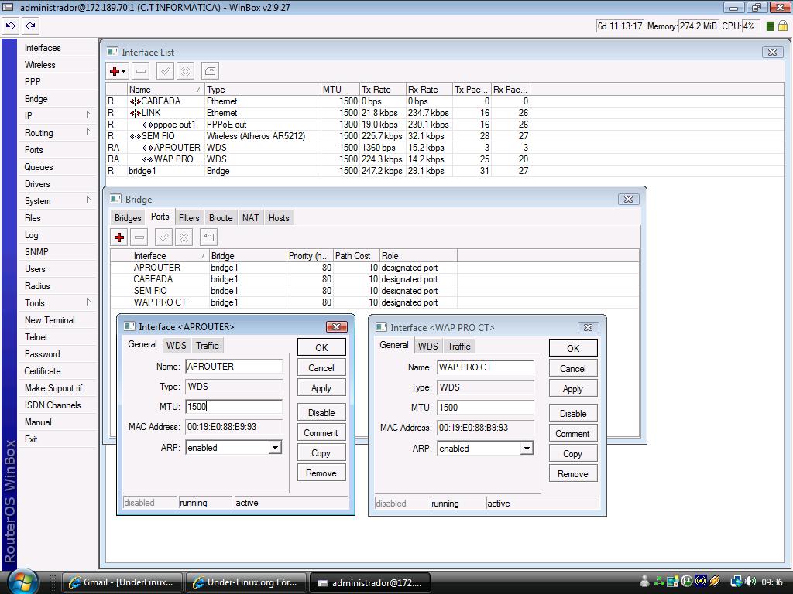Click the redo arrow in WinBox toolbar
The width and height of the screenshot is (793, 594).
tap(30, 26)
